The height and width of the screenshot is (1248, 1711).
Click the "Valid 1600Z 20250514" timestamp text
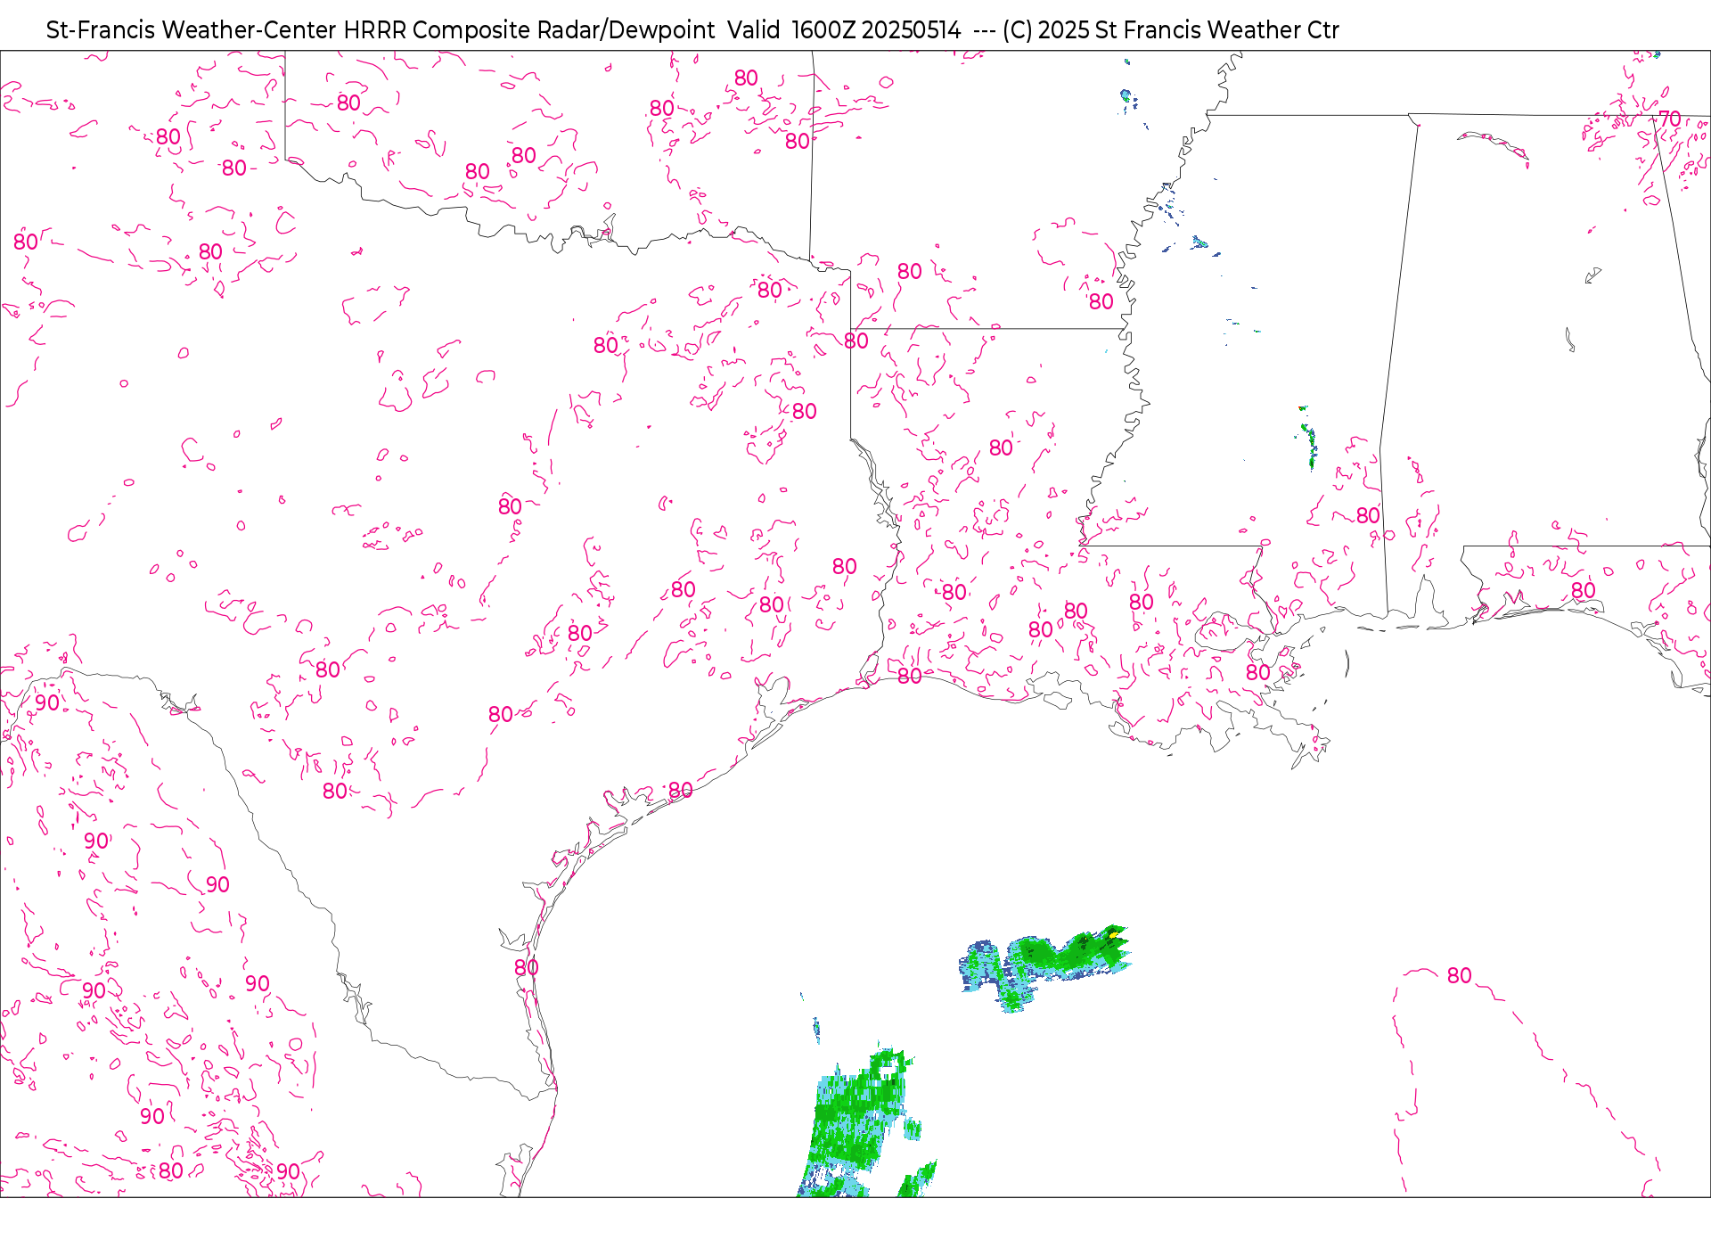[x=844, y=30]
